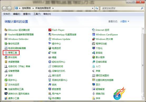Open the BitLocker 驱动器加密 icon
This screenshot has width=146, height=102.
pos(6,30)
